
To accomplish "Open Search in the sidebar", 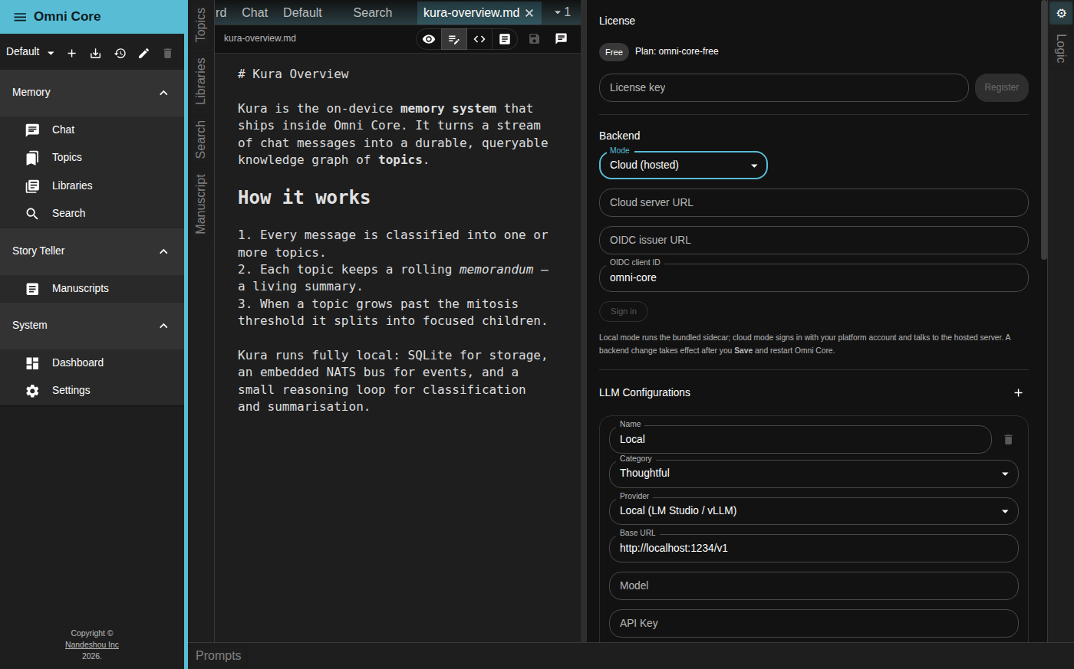I will pyautogui.click(x=92, y=213).
